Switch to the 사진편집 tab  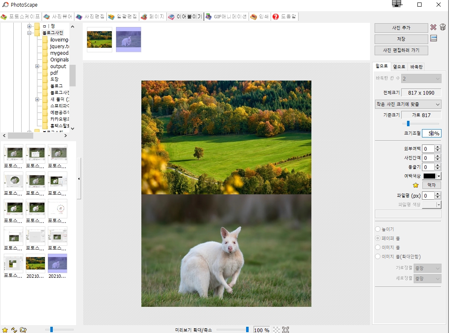[x=90, y=17]
